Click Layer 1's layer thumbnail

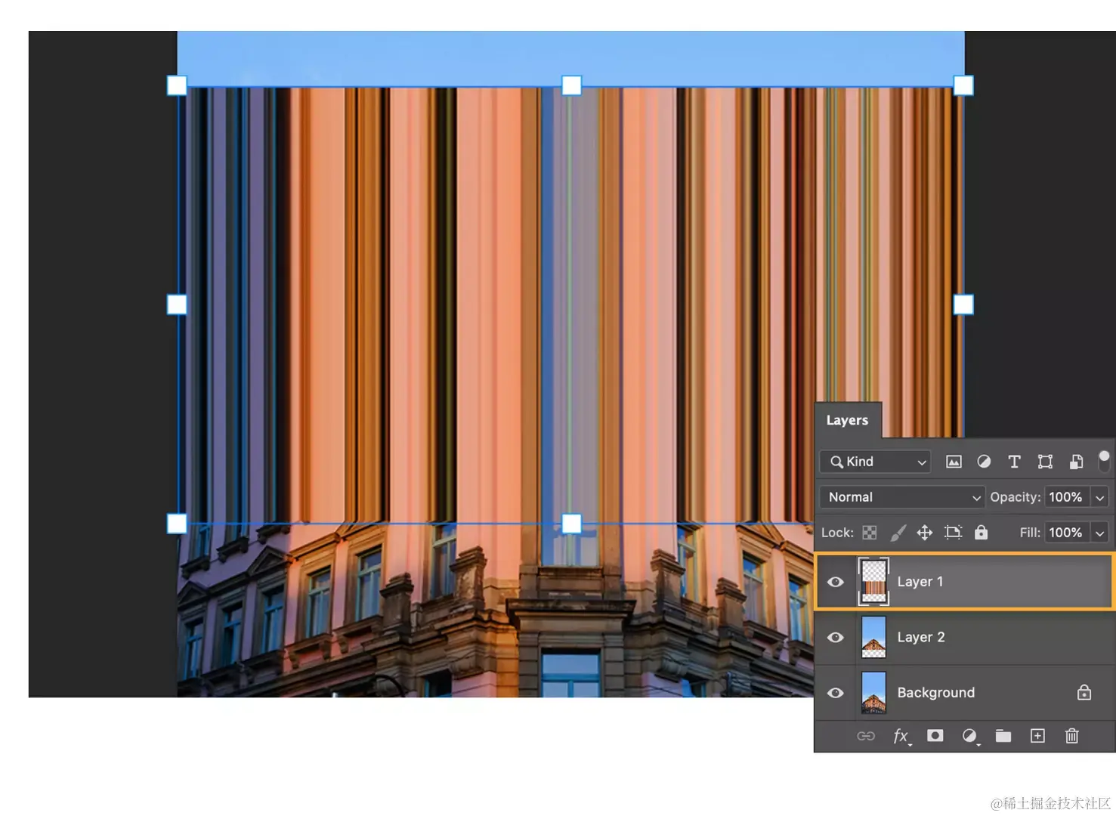tap(874, 582)
